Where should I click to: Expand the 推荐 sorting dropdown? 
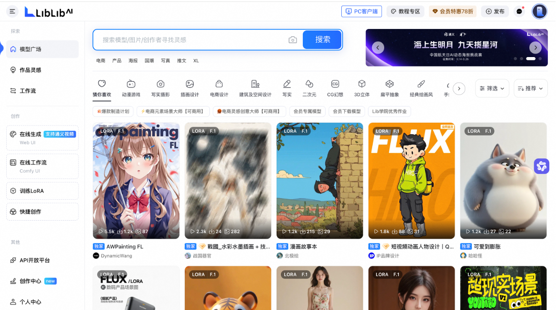[x=530, y=88]
